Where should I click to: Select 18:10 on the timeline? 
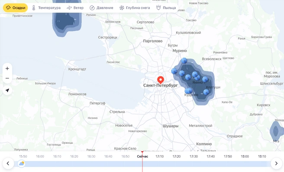(262, 156)
